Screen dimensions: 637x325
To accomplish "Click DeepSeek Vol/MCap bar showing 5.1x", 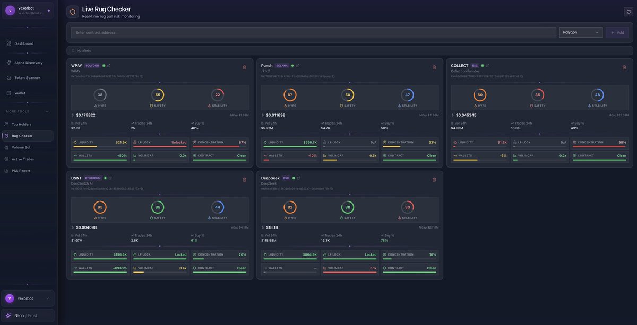I will coord(350,269).
